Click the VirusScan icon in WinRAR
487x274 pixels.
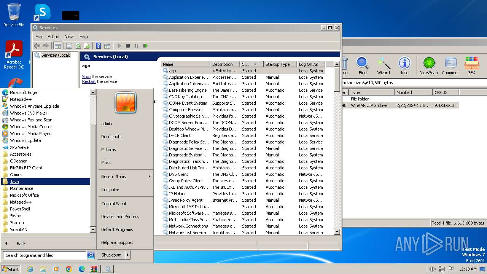(429, 66)
